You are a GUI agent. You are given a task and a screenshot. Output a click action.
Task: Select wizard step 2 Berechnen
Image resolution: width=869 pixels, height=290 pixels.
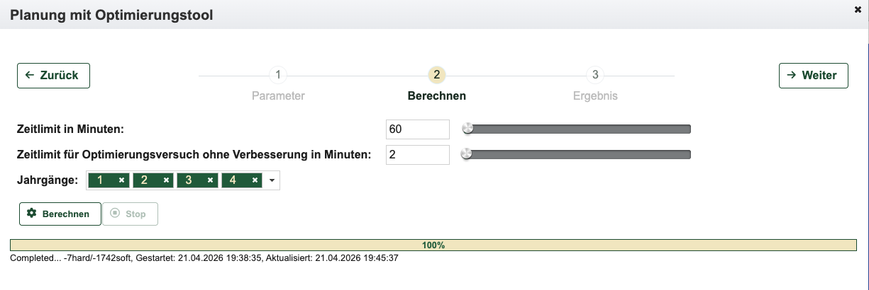click(436, 75)
